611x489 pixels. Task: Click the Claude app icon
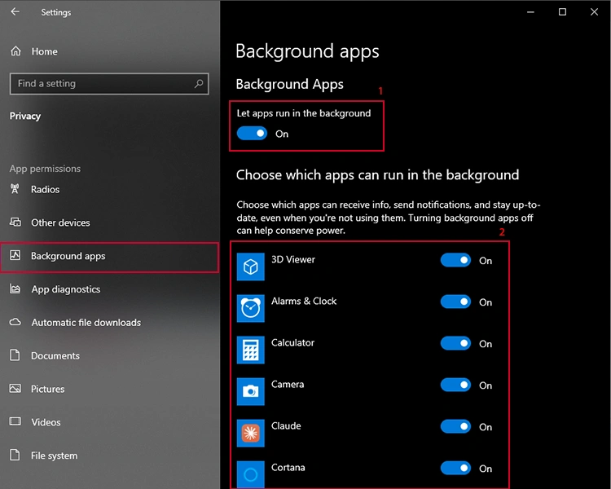point(251,433)
